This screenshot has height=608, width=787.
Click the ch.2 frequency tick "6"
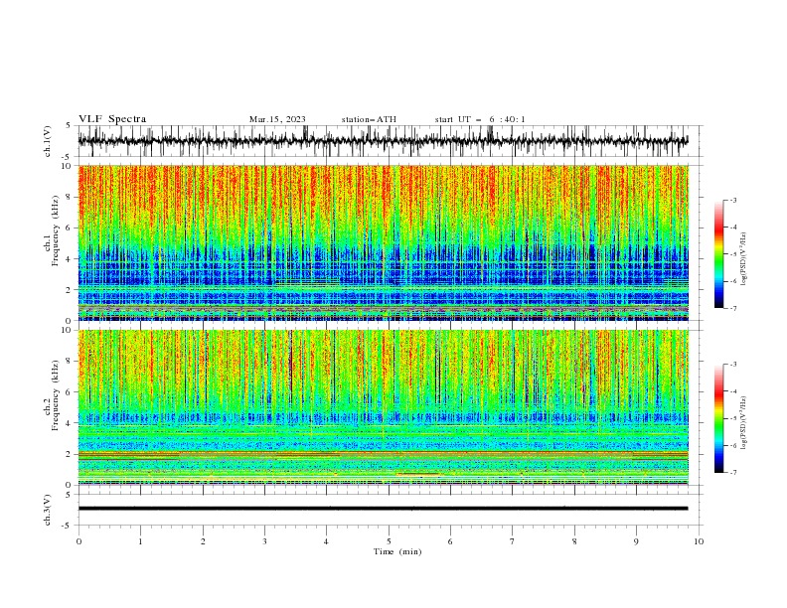pyautogui.click(x=70, y=391)
